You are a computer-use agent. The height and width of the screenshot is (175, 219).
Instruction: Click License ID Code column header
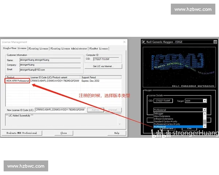tap(55, 77)
